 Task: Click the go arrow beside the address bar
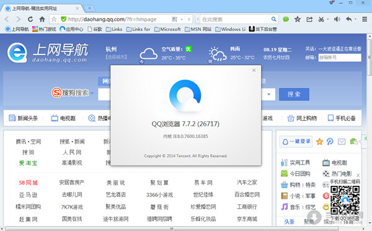189,19
